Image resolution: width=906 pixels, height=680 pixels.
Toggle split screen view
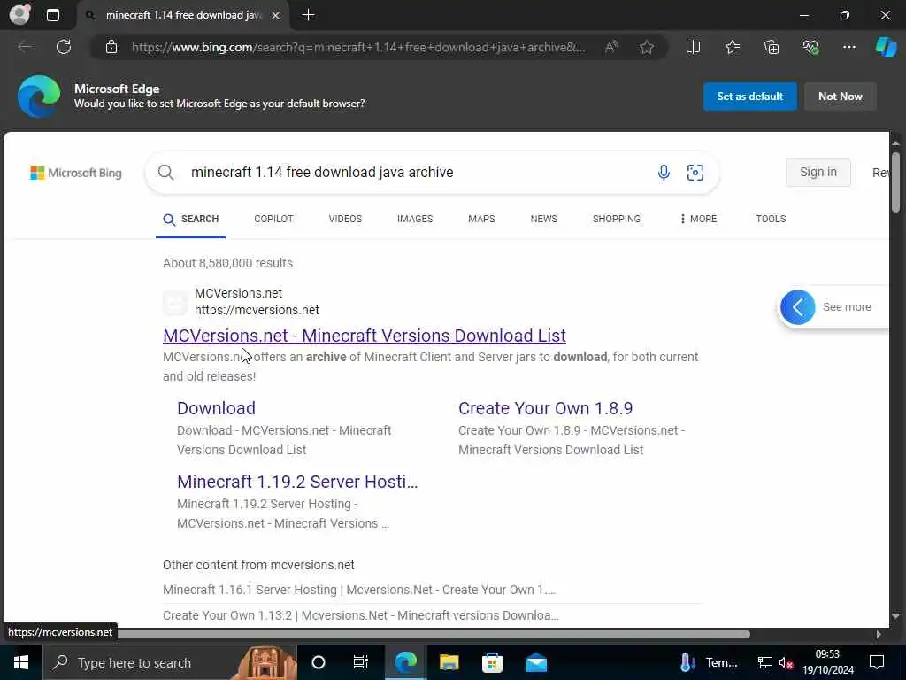tap(693, 47)
